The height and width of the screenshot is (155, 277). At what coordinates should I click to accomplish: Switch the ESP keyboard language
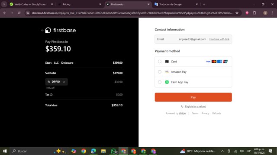248,151
